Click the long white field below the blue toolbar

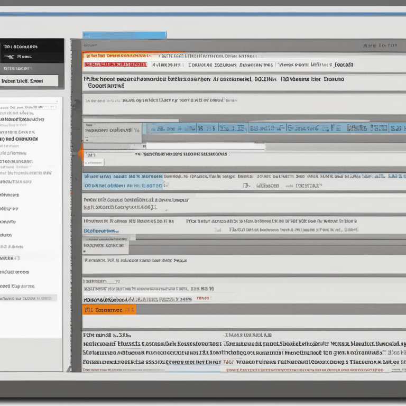click(205, 146)
